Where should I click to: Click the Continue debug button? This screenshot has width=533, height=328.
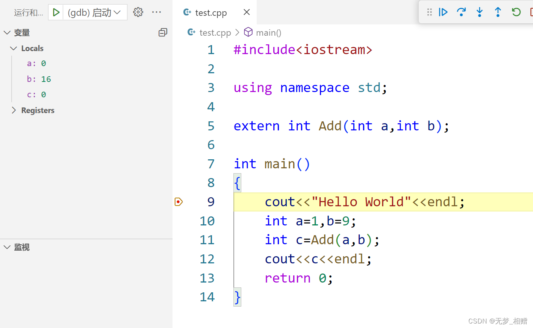[x=443, y=12]
